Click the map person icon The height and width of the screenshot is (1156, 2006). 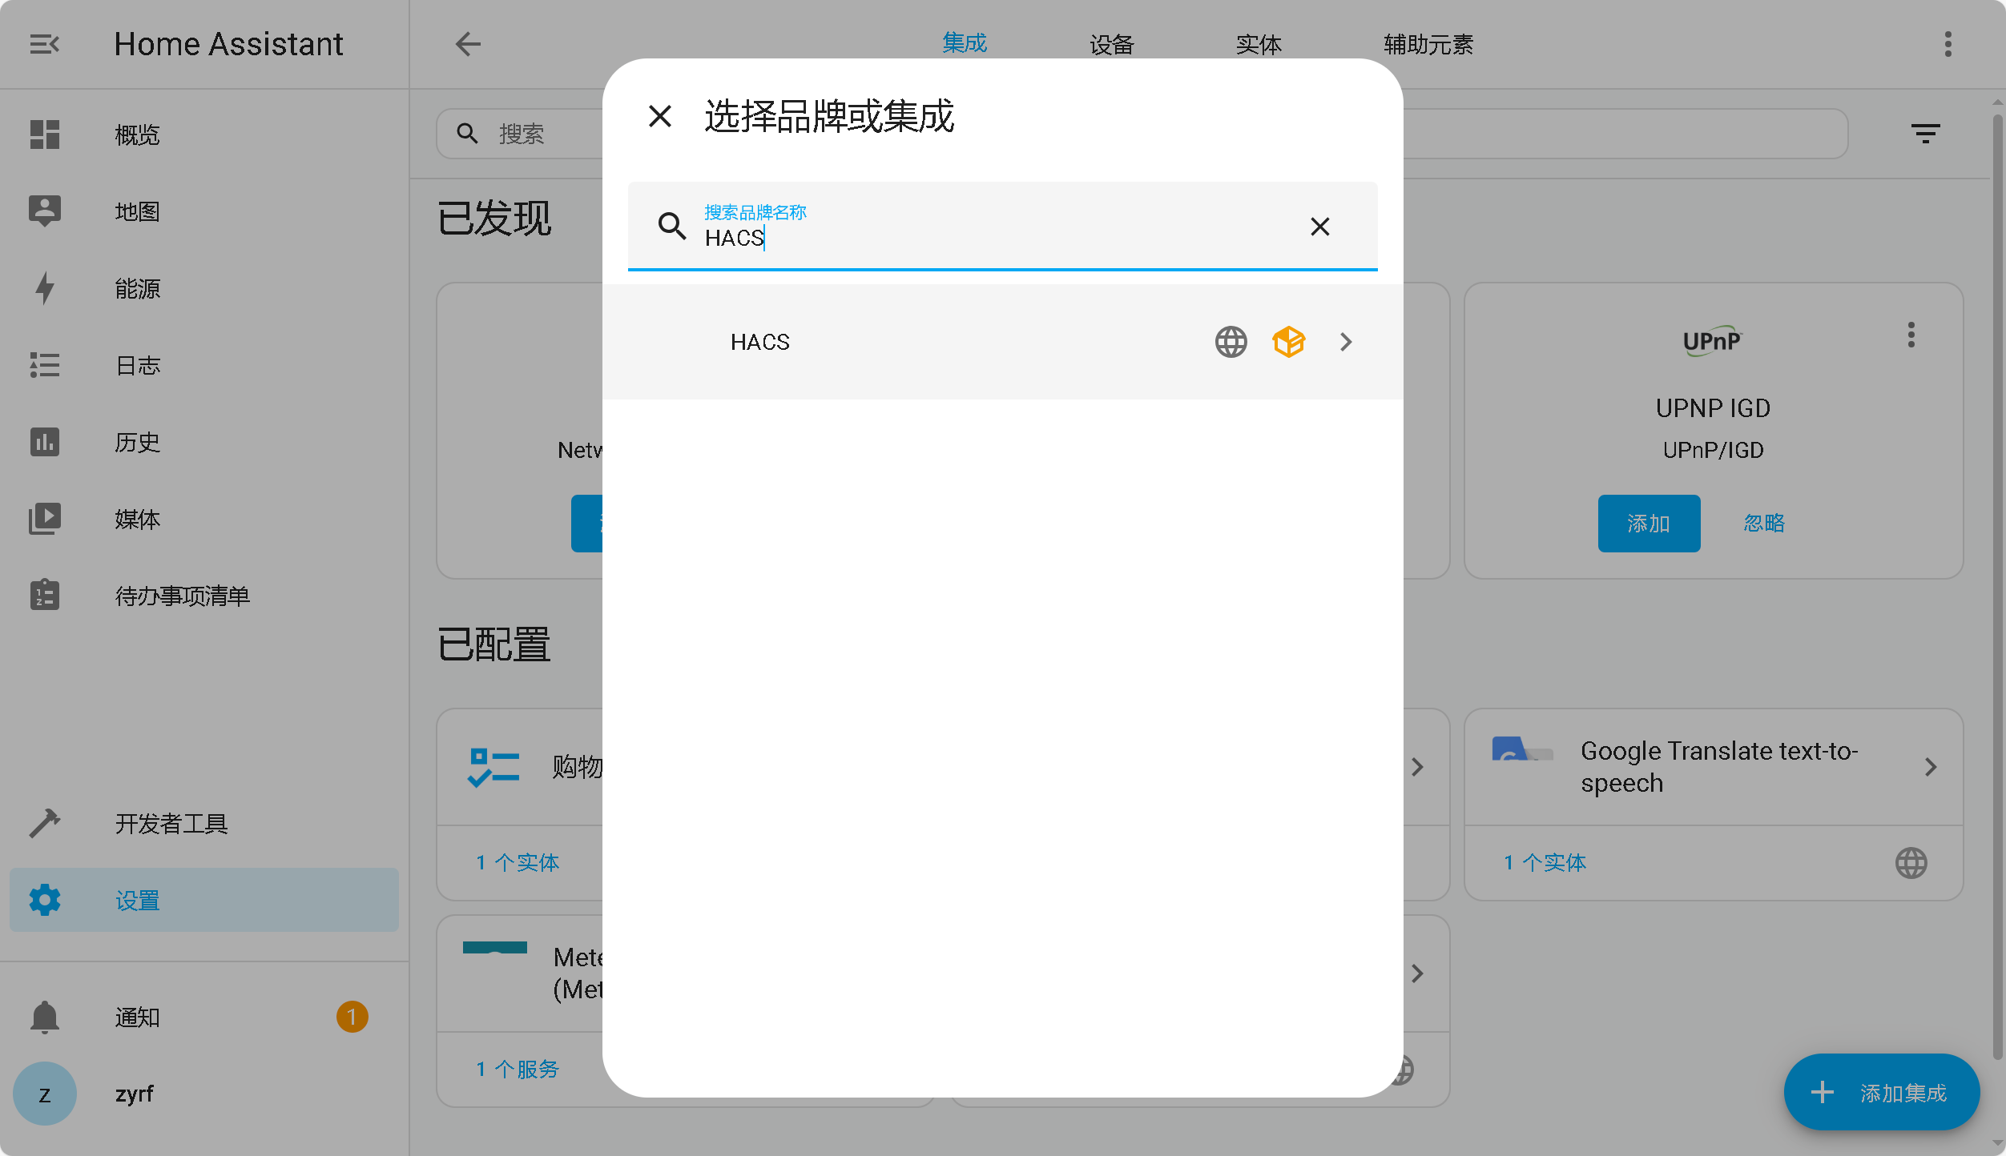coord(45,211)
